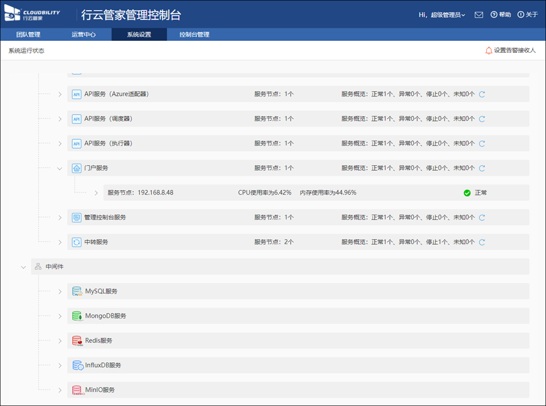
Task: Click the 设置告警接收人 link
Action: click(x=514, y=51)
